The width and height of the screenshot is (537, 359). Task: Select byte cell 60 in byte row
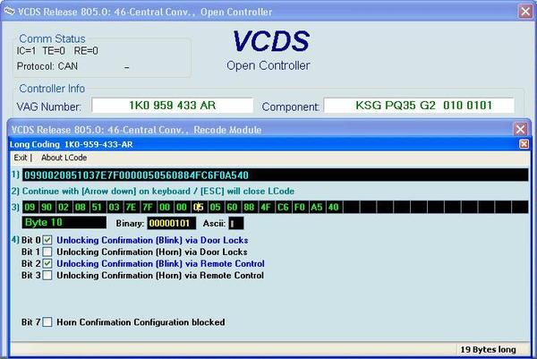232,207
